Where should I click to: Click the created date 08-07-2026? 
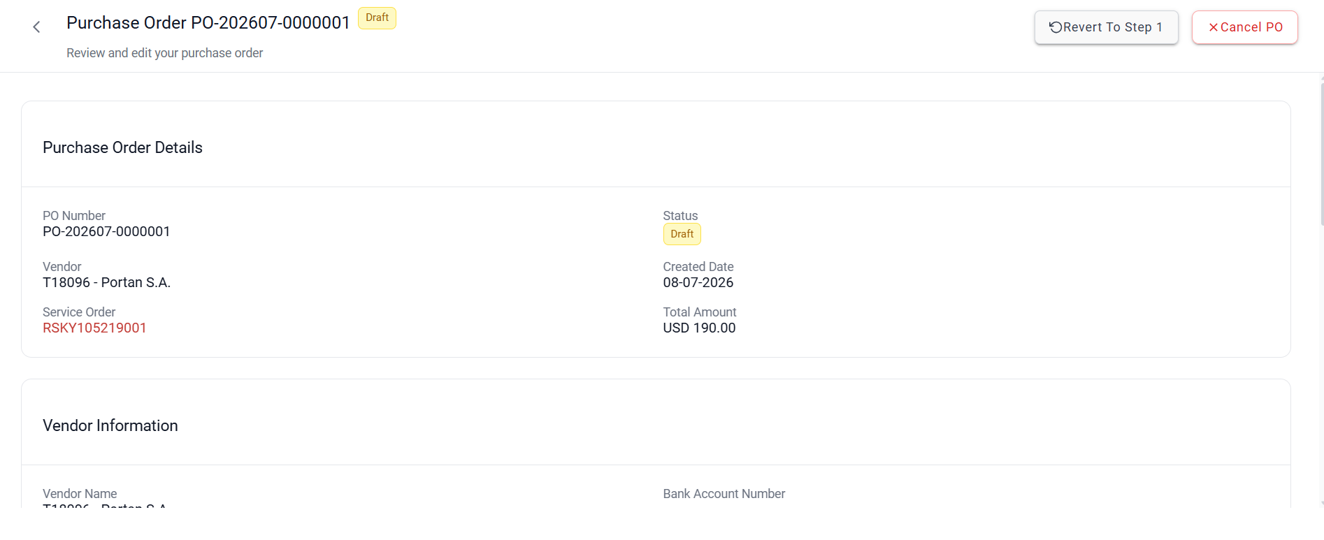(698, 282)
